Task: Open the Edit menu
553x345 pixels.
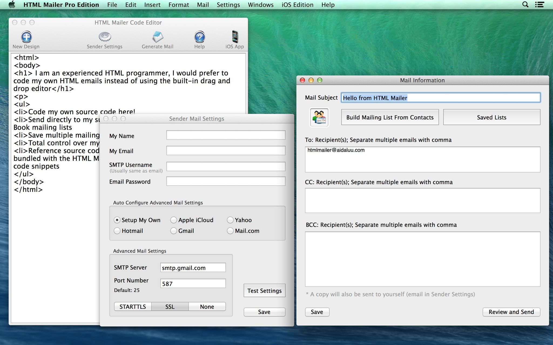Action: [x=131, y=5]
